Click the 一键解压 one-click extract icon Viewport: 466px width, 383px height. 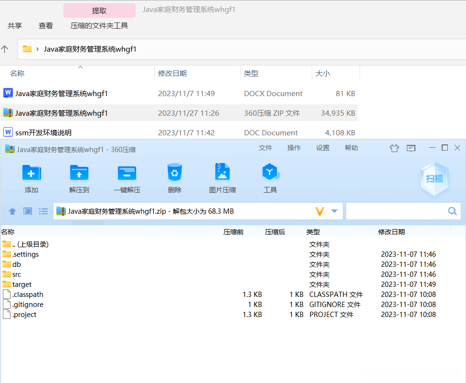pyautogui.click(x=127, y=173)
